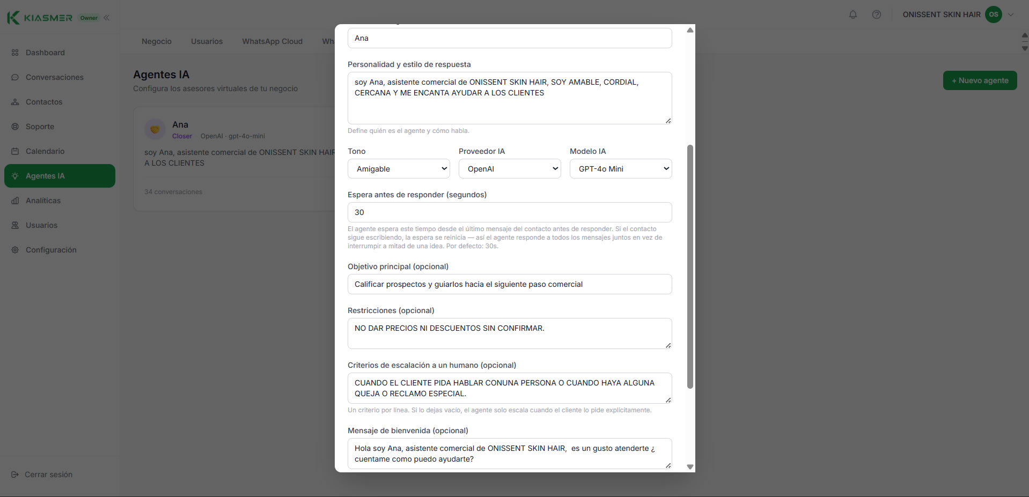The width and height of the screenshot is (1029, 497).
Task: Go to Conversaciones section
Action: pos(60,77)
